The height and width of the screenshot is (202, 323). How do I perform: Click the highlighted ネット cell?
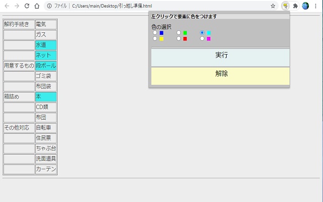[x=46, y=55]
